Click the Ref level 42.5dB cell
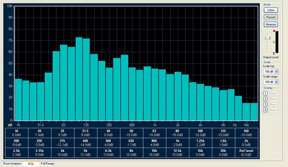This screenshot has height=167, width=288. click(x=246, y=153)
